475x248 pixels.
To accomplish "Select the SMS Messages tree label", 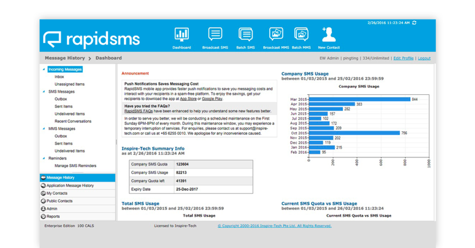I will click(x=62, y=92).
